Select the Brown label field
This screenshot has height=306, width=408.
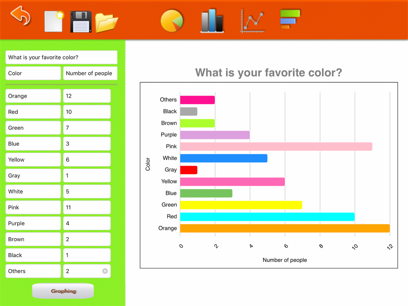[x=33, y=239]
